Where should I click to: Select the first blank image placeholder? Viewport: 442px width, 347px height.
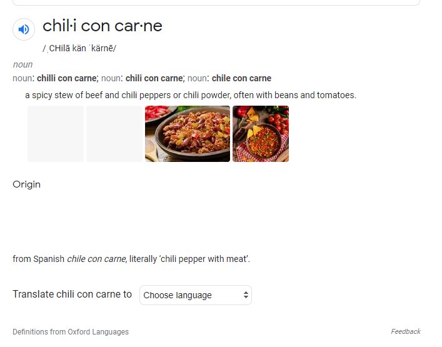[56, 134]
